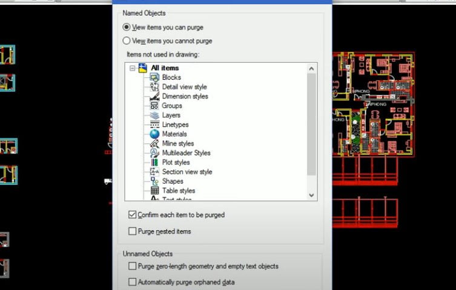
Task: Click the Detail view style icon
Action: pyautogui.click(x=154, y=87)
